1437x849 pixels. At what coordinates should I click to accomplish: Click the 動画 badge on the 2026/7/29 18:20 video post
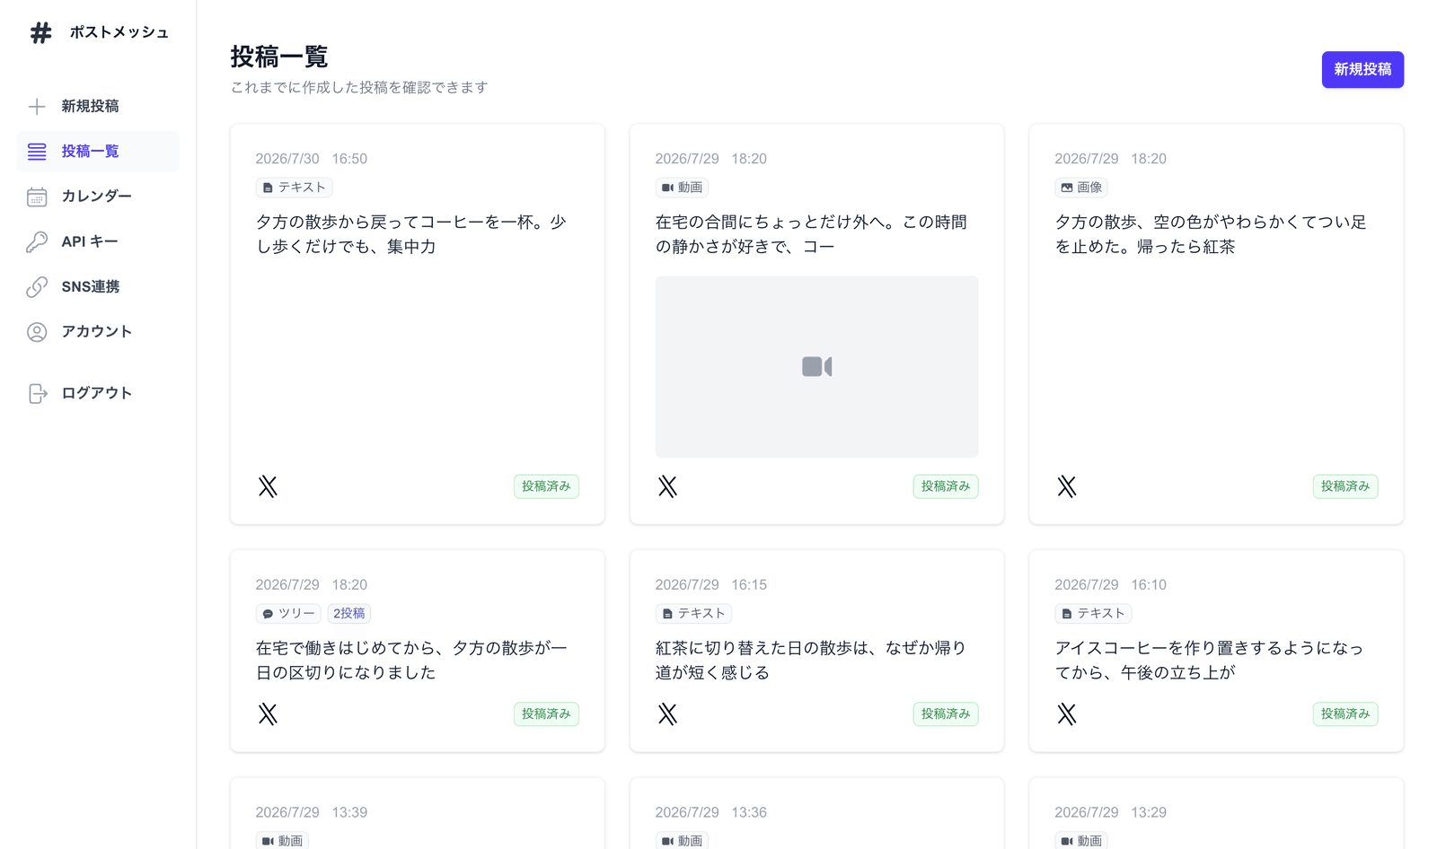coord(682,188)
